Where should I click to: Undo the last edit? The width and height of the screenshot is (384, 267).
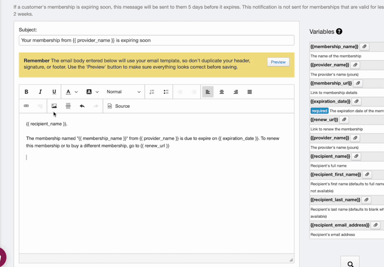(82, 106)
